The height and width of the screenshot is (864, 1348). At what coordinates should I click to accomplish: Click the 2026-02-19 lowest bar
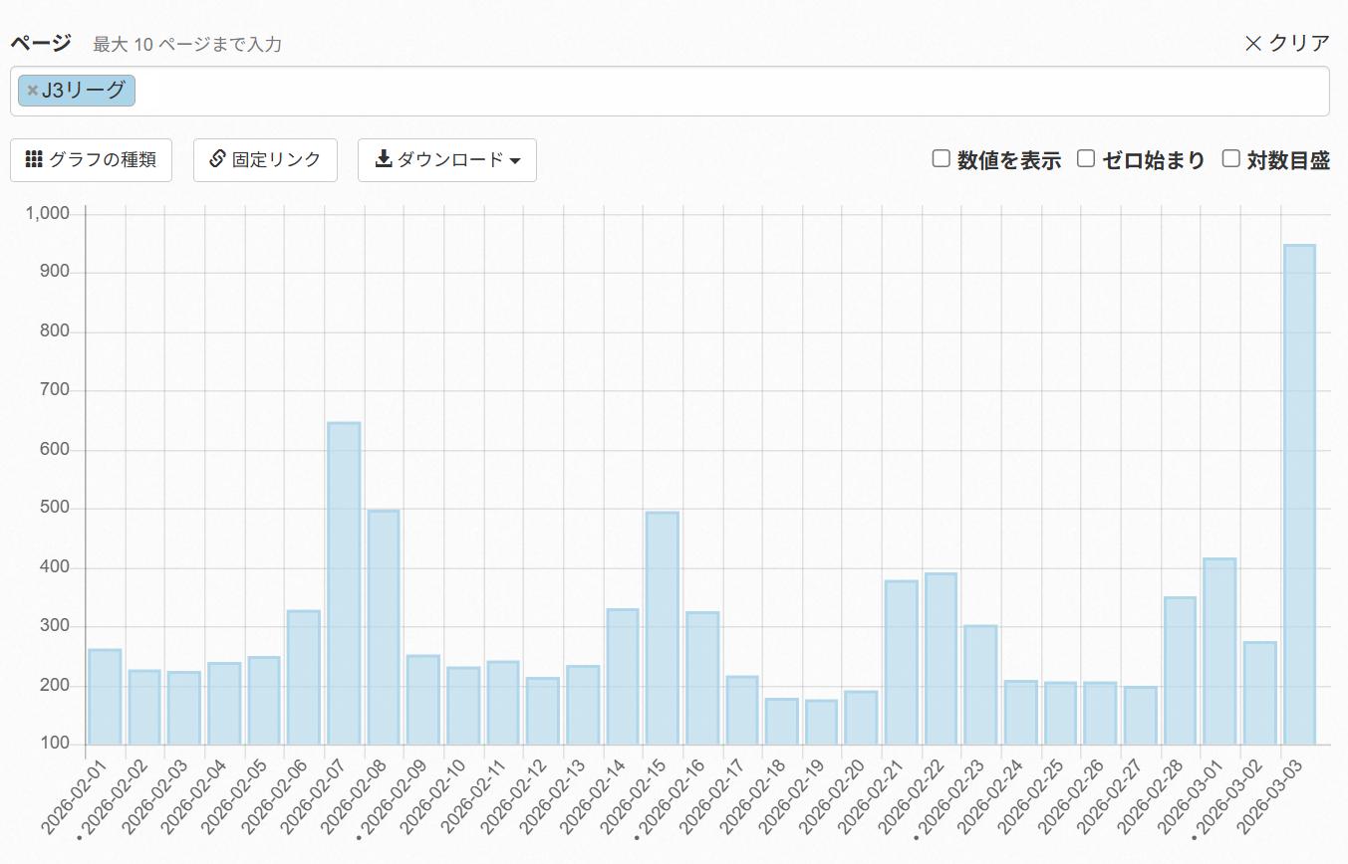point(821,722)
